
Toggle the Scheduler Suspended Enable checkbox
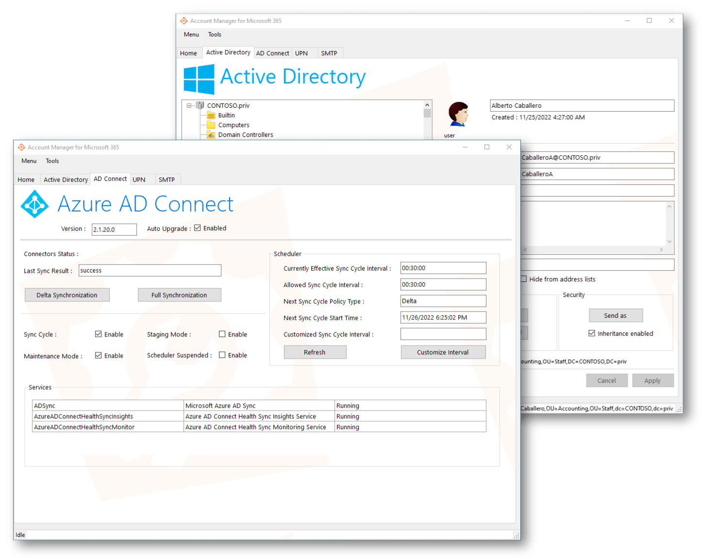point(222,355)
